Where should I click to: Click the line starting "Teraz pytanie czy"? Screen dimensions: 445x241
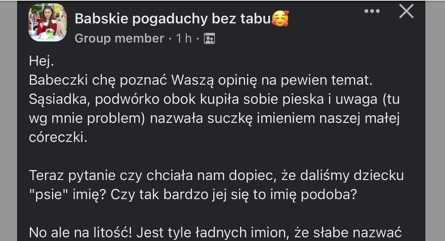click(216, 176)
